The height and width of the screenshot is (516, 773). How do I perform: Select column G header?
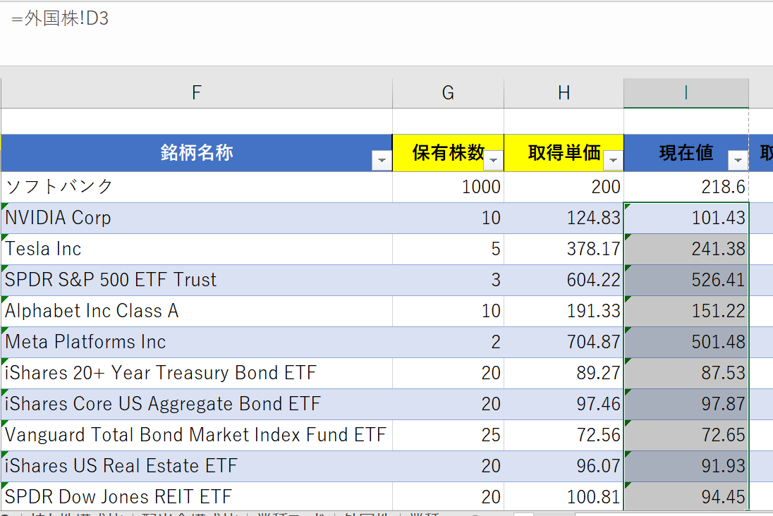coord(448,92)
